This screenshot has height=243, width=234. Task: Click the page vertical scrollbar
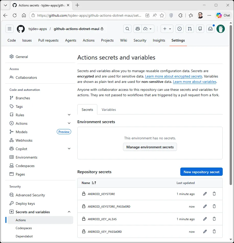pyautogui.click(x=231, y=105)
